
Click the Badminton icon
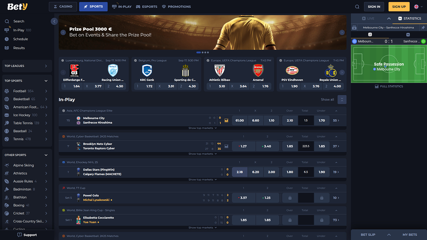click(x=7, y=189)
